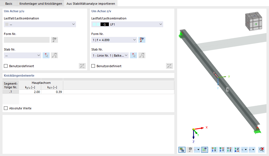Click the mode shape display icon next to Form Nr. 1 | f = 4.899

tap(142, 40)
